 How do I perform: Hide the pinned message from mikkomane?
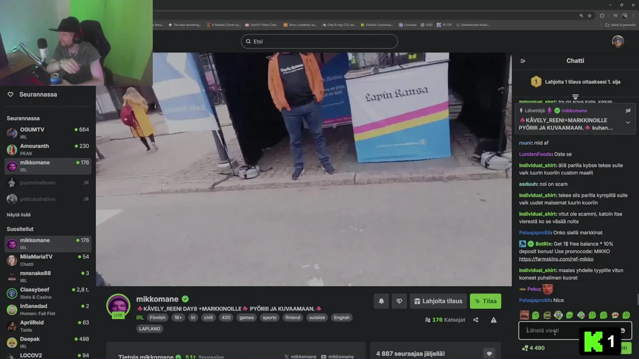point(628,111)
